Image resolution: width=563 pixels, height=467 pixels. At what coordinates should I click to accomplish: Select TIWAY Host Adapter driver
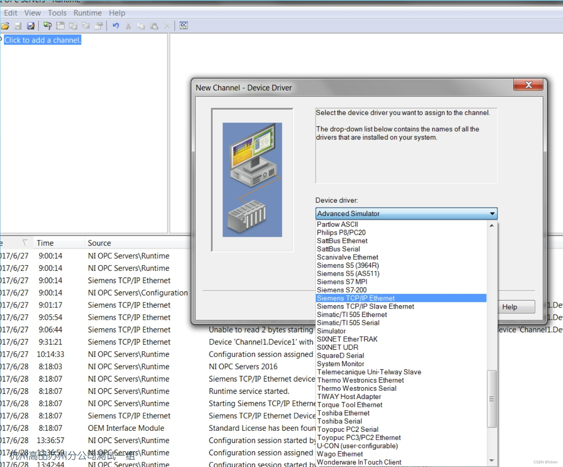click(x=401, y=396)
